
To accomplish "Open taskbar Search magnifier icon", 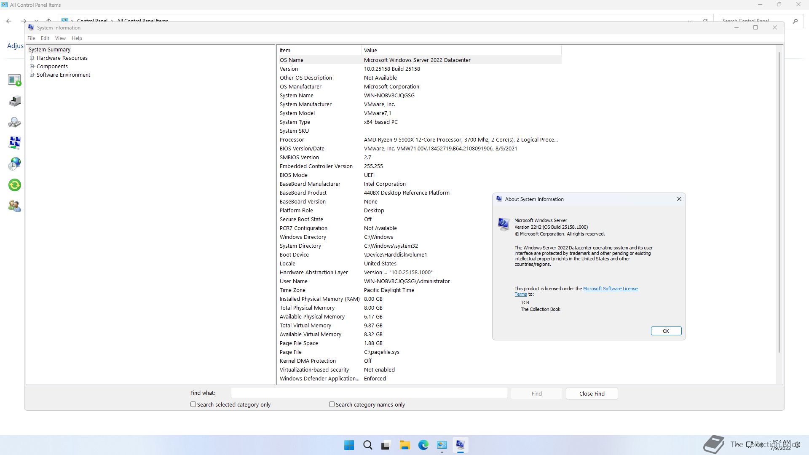I will point(367,445).
